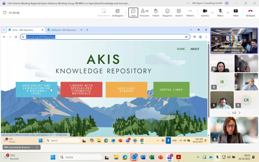Open the HOME menu on AKIS site
This screenshot has height=162, width=259.
[x=181, y=49]
